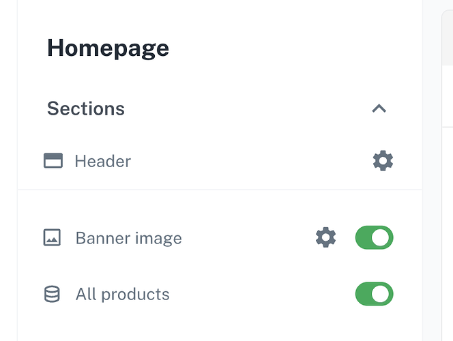Click the Banner image picture icon
Screen dimensions: 453x341
52,237
